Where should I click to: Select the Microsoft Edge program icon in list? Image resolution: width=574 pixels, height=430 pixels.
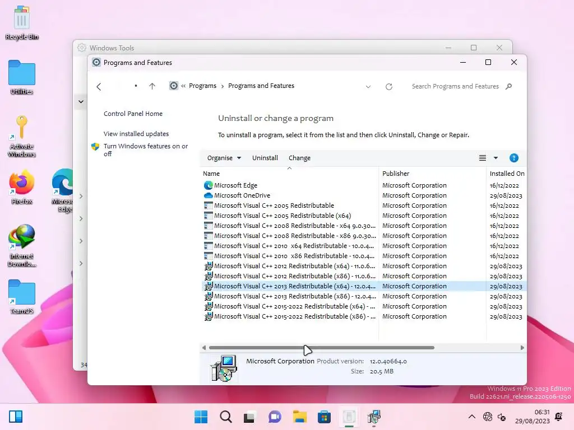click(x=209, y=185)
